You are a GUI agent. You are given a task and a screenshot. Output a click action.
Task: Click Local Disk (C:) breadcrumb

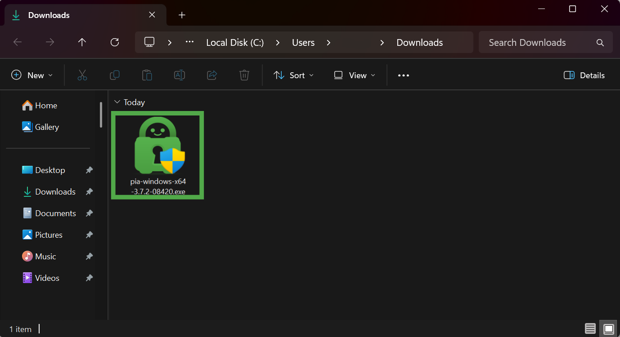point(235,43)
